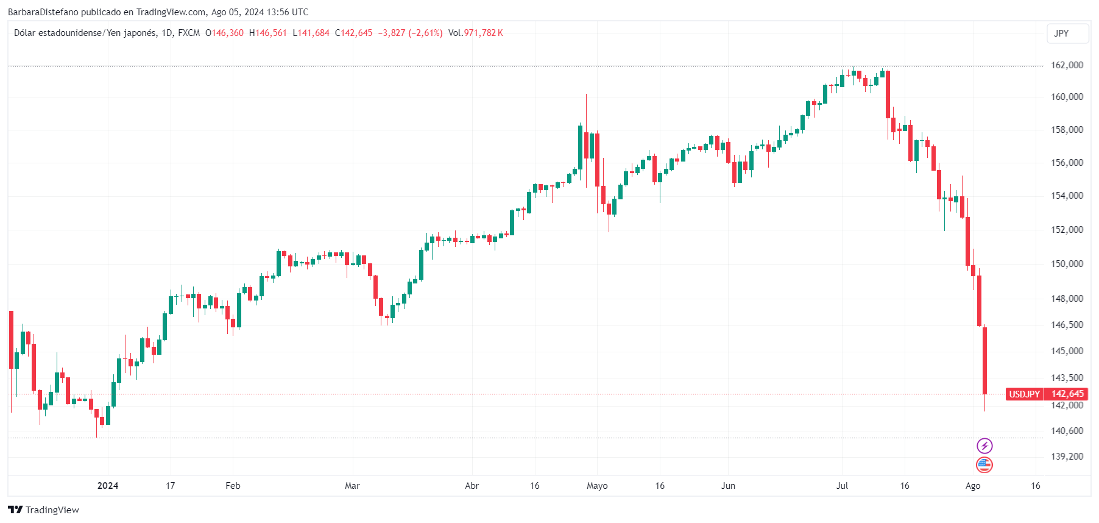Click the Mayo marker on time axis
1099x523 pixels.
pyautogui.click(x=597, y=486)
